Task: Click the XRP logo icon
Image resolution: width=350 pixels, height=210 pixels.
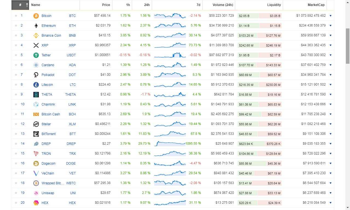Action: [x=36, y=45]
